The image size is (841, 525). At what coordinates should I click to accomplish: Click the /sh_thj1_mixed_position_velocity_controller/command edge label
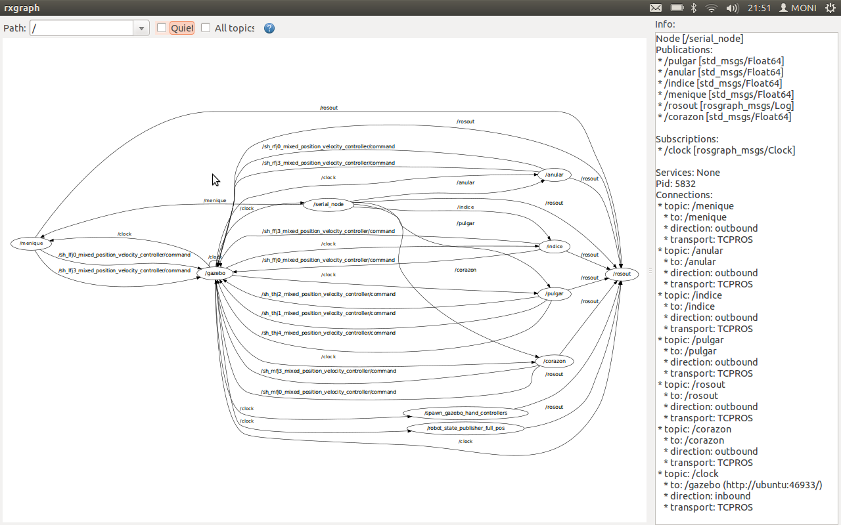pos(329,313)
